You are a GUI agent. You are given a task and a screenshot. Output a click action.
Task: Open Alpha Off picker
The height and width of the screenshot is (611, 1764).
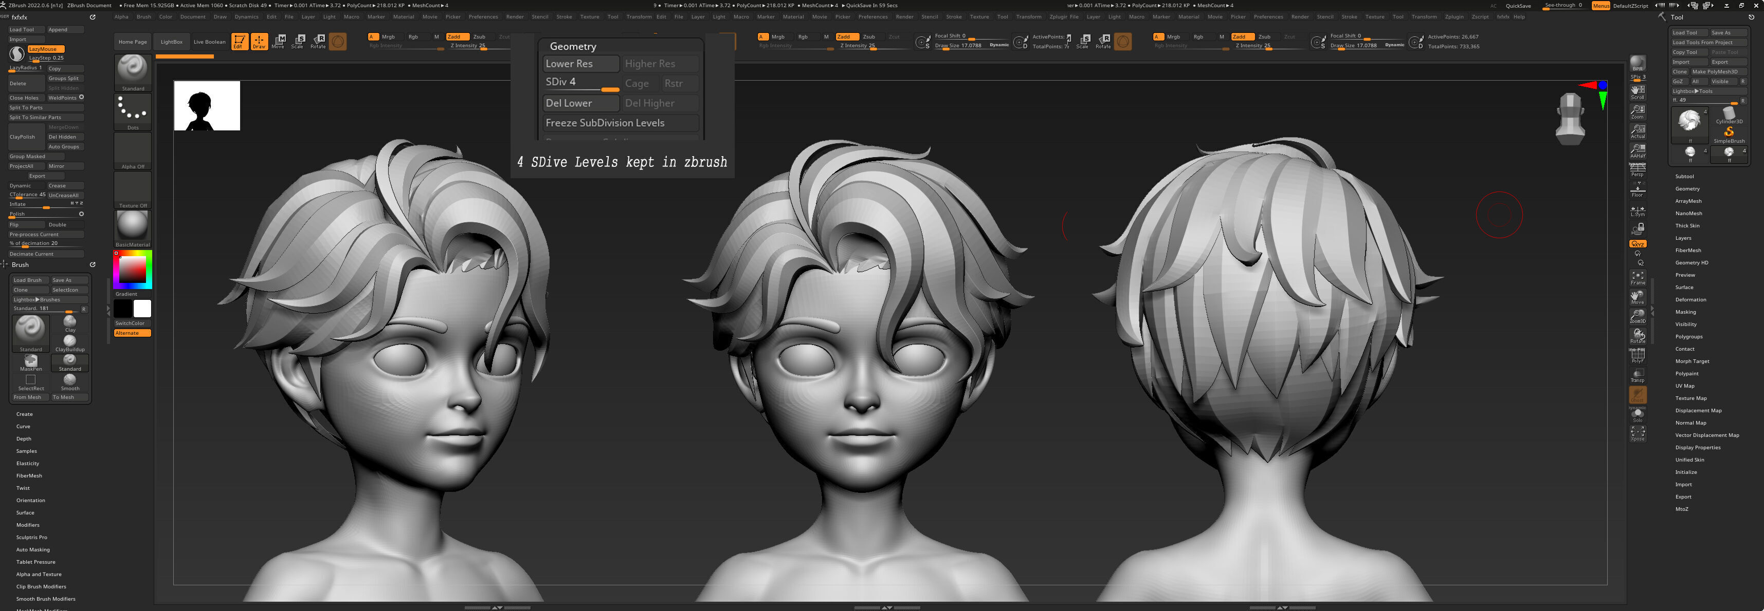click(133, 151)
